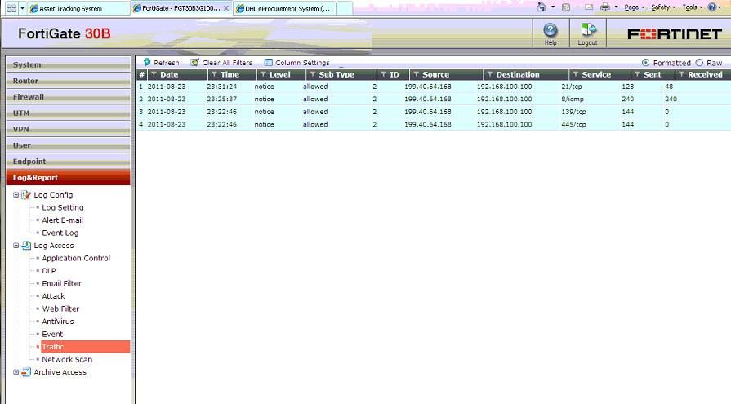
Task: Open Network Scan in tree
Action: pos(67,359)
